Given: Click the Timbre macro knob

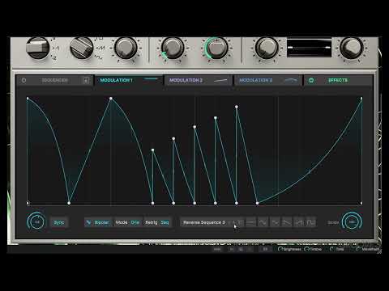Looking at the screenshot, I should [306, 249].
